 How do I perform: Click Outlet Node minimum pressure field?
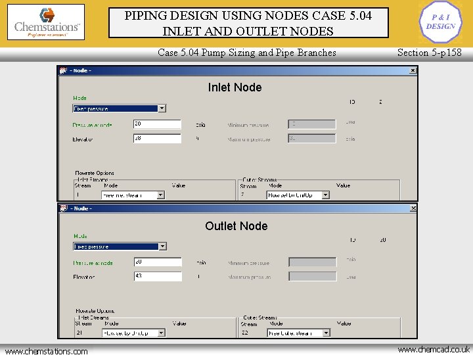[313, 262]
